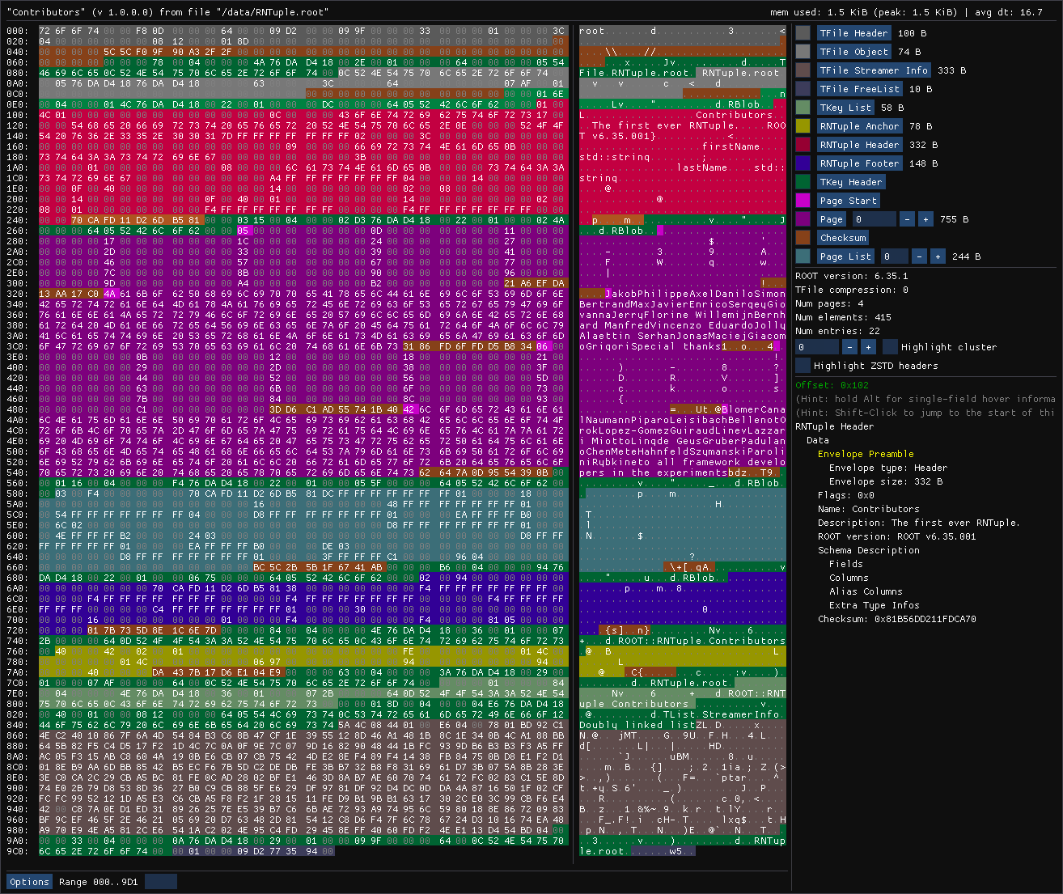1063x894 pixels.
Task: Click the RNTuple Footer button
Action: click(859, 163)
